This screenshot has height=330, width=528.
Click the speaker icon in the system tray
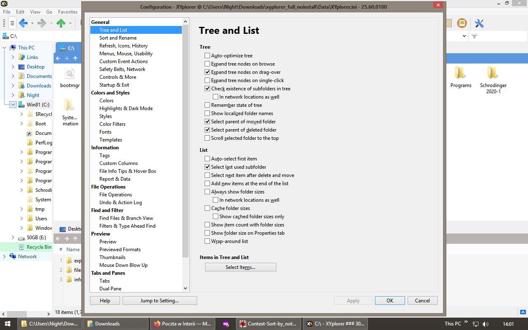[485, 324]
